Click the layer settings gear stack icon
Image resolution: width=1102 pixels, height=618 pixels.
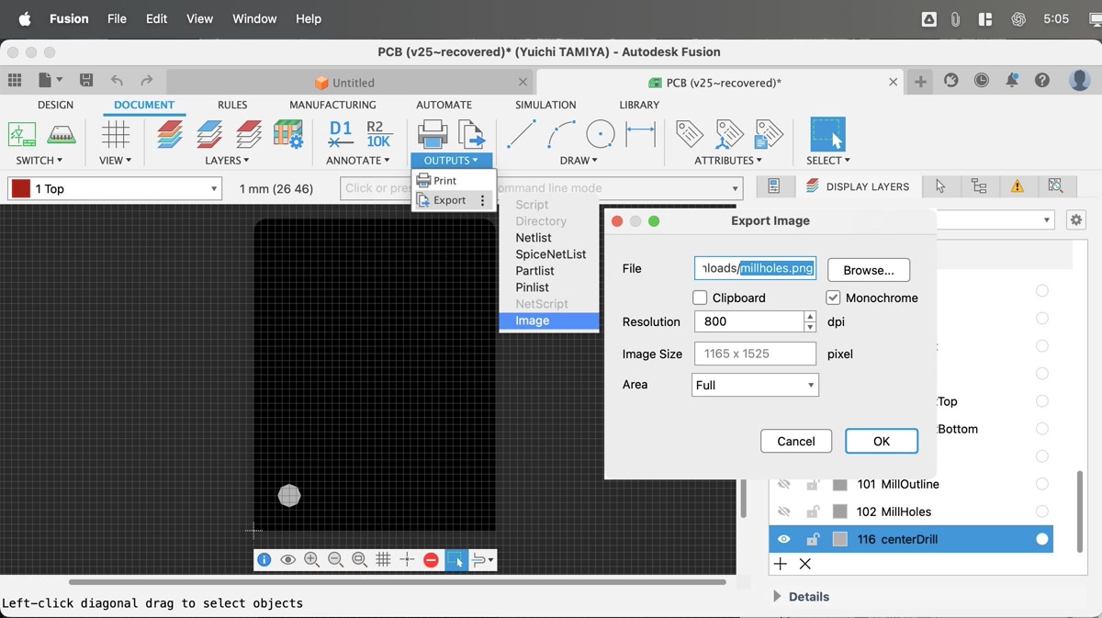pos(288,134)
